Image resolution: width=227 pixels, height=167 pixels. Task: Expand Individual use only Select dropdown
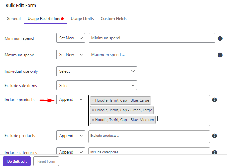97,71
